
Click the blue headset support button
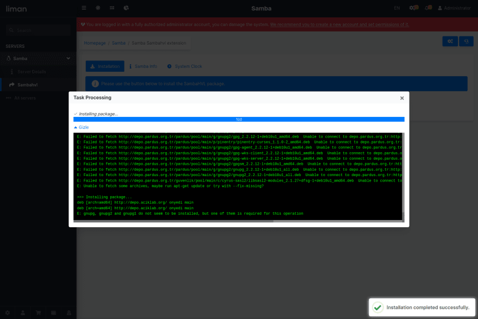click(x=466, y=41)
